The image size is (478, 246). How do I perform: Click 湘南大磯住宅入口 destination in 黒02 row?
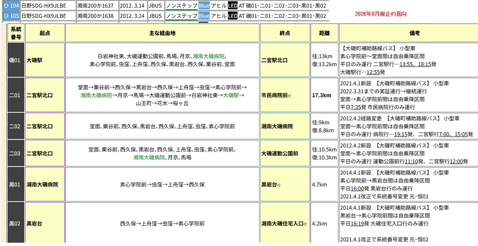pyautogui.click(x=282, y=224)
